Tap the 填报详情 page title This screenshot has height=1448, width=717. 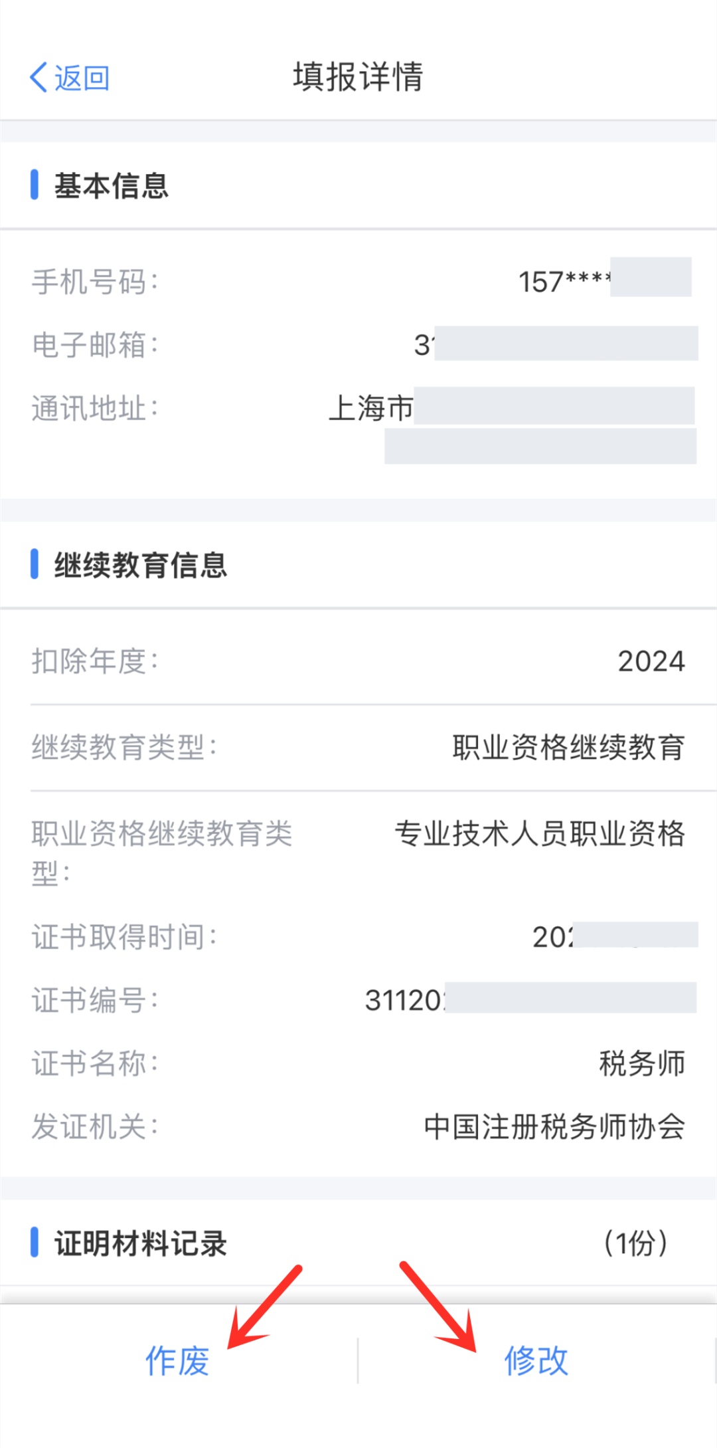[x=358, y=77]
